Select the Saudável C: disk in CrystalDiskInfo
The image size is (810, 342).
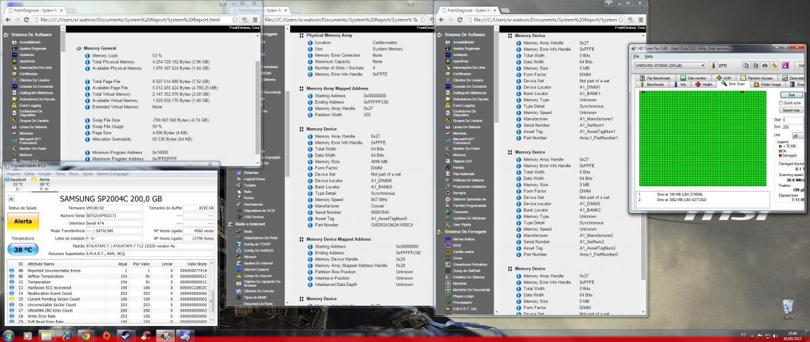(x=17, y=185)
